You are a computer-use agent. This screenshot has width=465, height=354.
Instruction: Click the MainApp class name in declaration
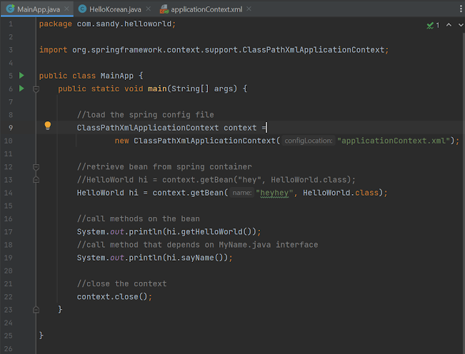click(117, 76)
